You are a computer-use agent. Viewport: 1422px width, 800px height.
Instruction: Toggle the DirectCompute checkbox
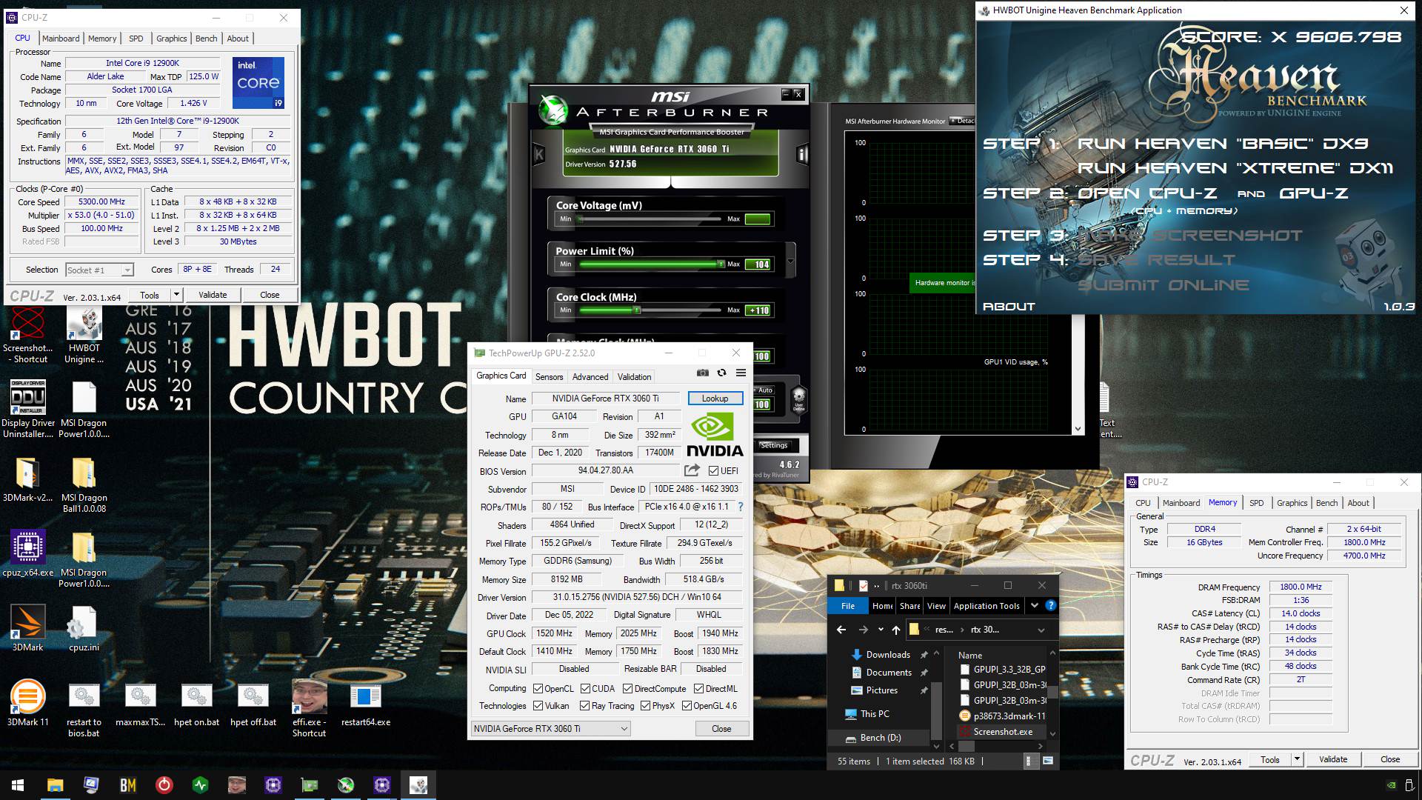pos(627,689)
